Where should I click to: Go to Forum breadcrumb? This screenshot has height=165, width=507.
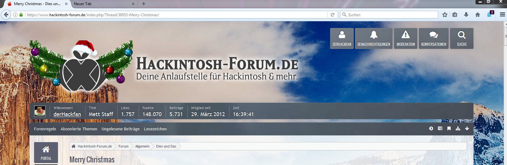(123, 146)
